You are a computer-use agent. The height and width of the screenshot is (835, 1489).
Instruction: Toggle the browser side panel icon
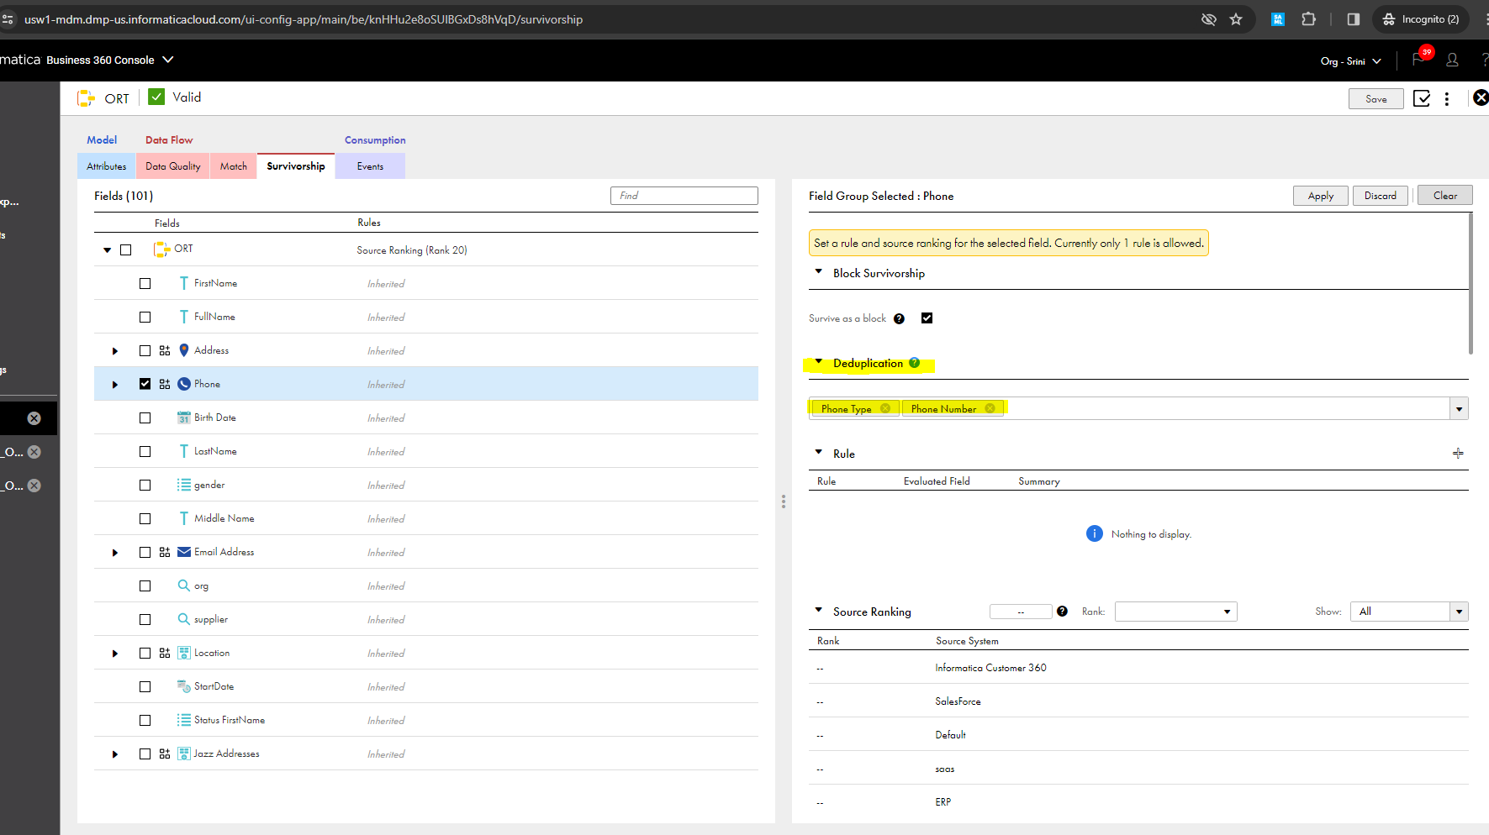(x=1353, y=19)
